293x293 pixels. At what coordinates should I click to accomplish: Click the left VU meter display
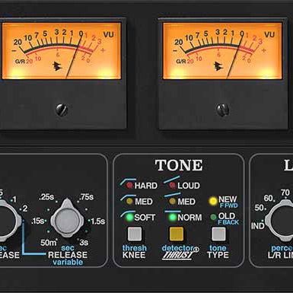[x=62, y=51]
